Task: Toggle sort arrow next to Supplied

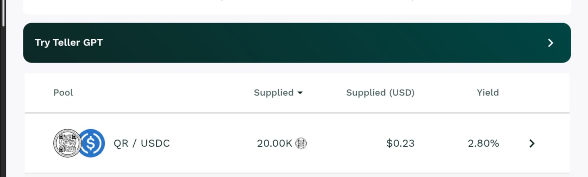Action: click(300, 93)
